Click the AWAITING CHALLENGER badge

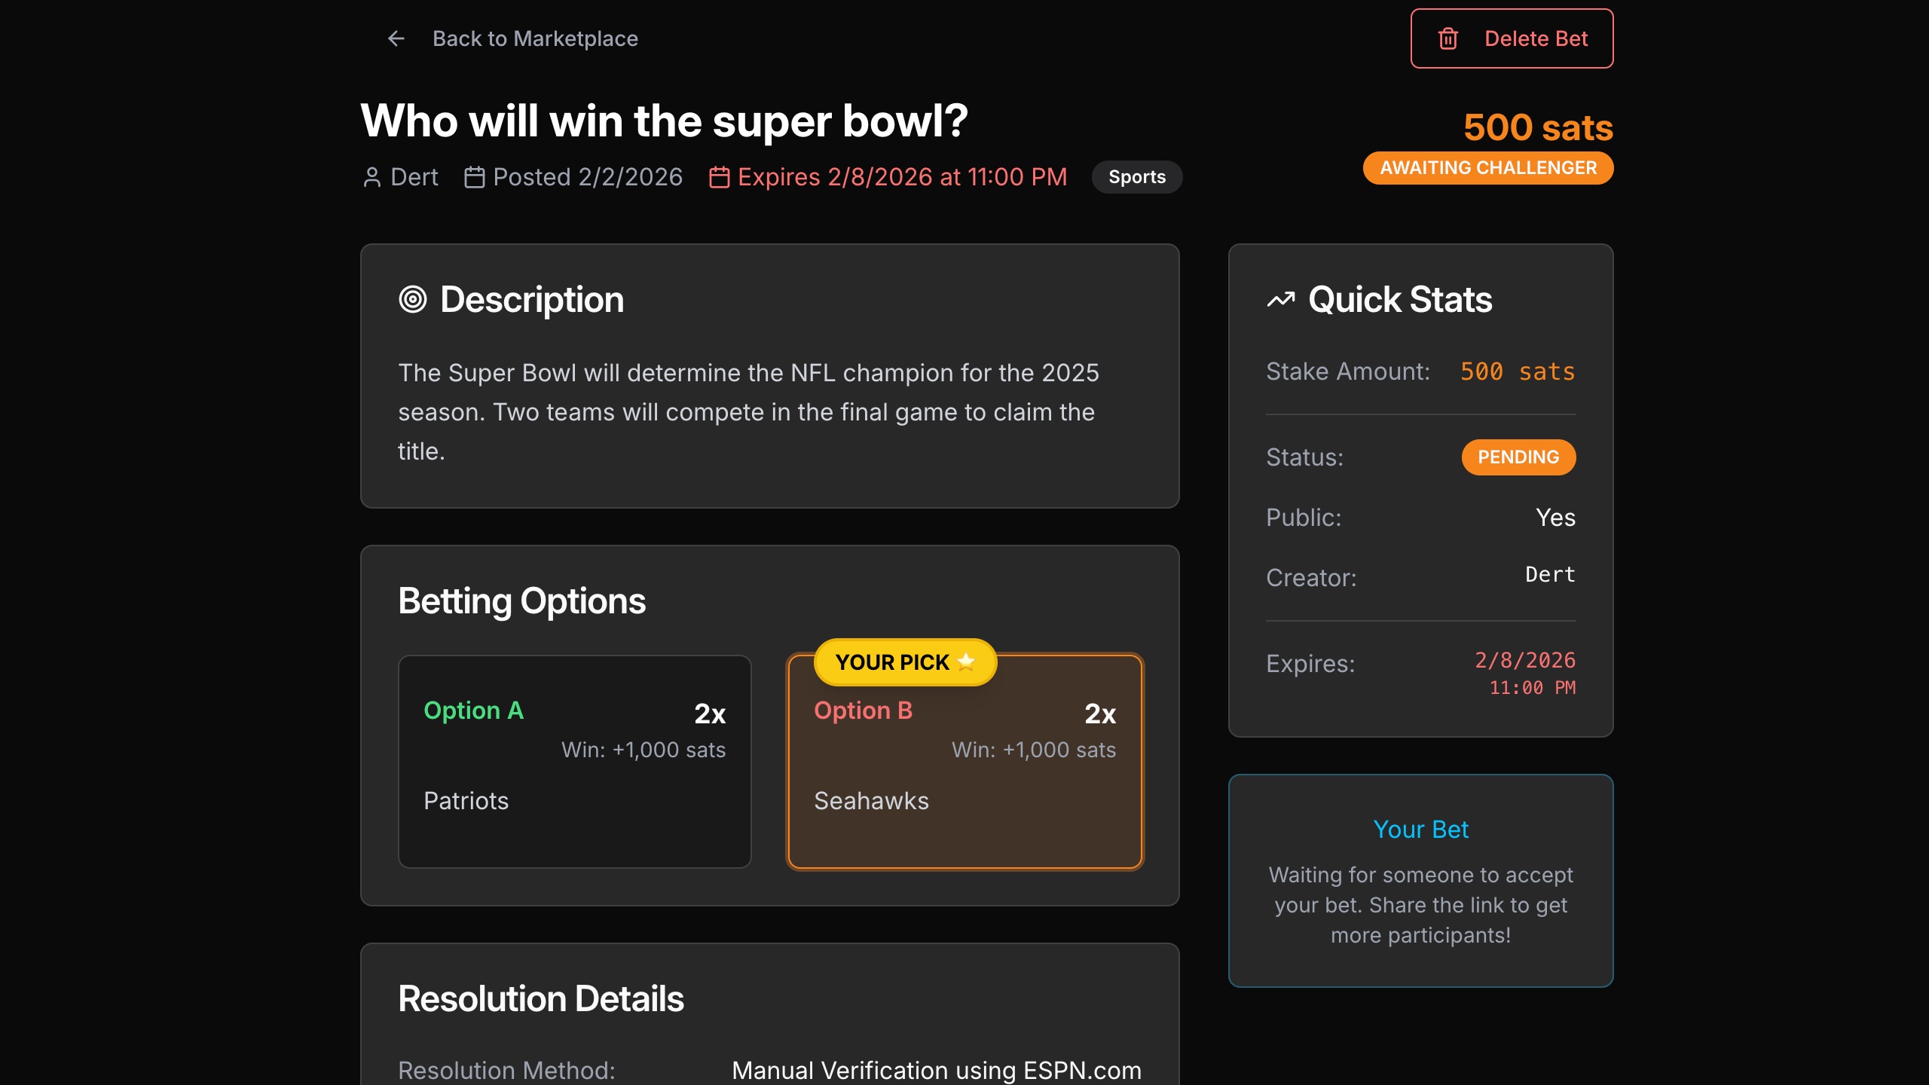click(x=1487, y=167)
